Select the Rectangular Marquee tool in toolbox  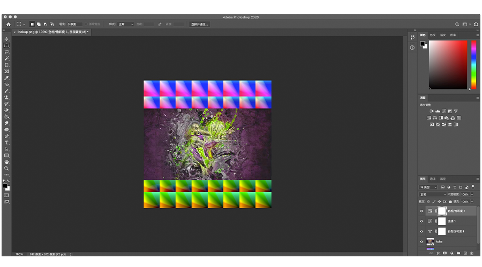click(6, 45)
